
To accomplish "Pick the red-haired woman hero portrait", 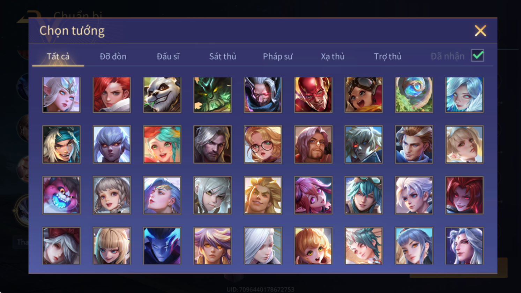I will tap(112, 95).
